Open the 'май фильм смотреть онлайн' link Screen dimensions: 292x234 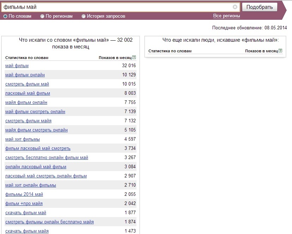[x=35, y=112]
